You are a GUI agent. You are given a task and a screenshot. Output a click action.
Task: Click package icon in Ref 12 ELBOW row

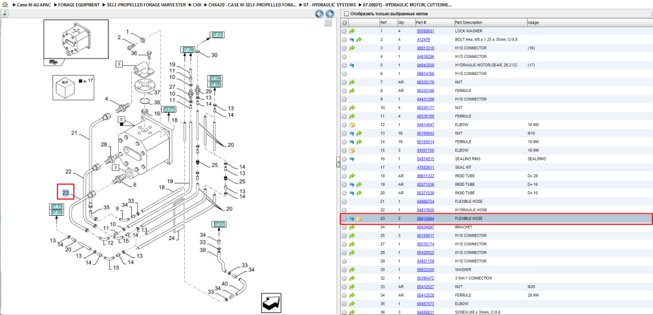pos(352,125)
